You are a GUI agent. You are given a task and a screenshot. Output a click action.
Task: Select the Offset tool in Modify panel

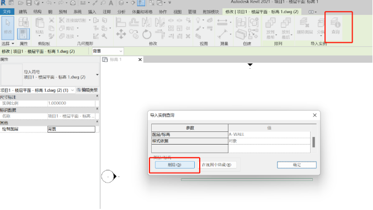pyautogui.click(x=134, y=22)
